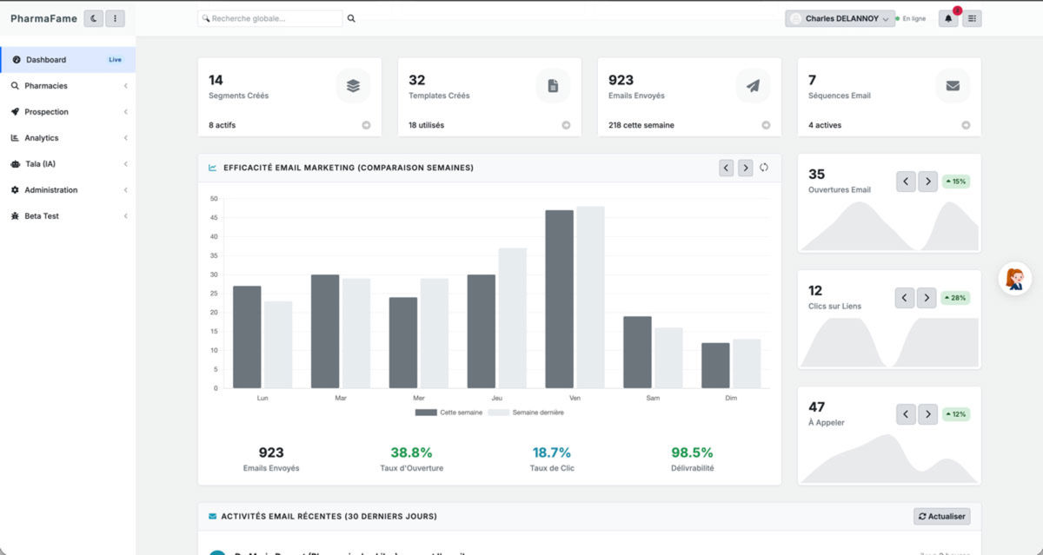The height and width of the screenshot is (555, 1043).
Task: Toggle dark mode with the moon button
Action: coord(93,17)
